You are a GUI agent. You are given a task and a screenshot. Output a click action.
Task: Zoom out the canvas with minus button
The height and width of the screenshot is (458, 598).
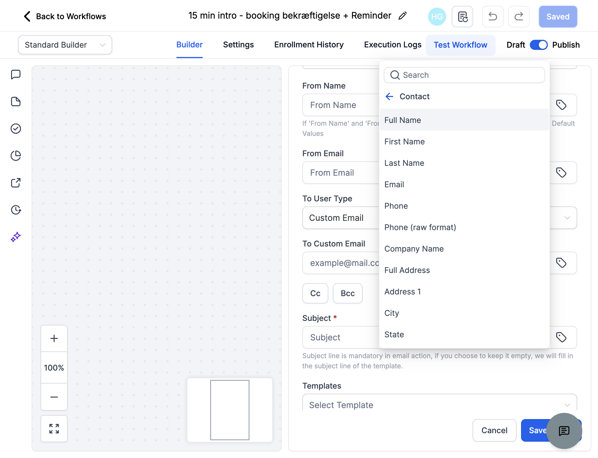point(54,397)
